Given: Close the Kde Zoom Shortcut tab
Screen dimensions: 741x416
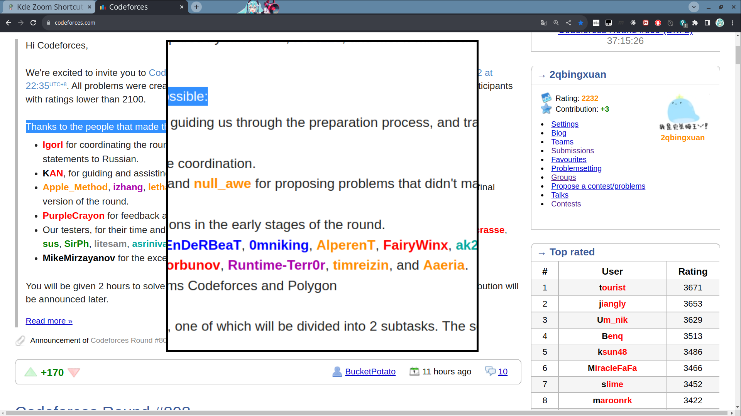Looking at the screenshot, I should [x=90, y=7].
